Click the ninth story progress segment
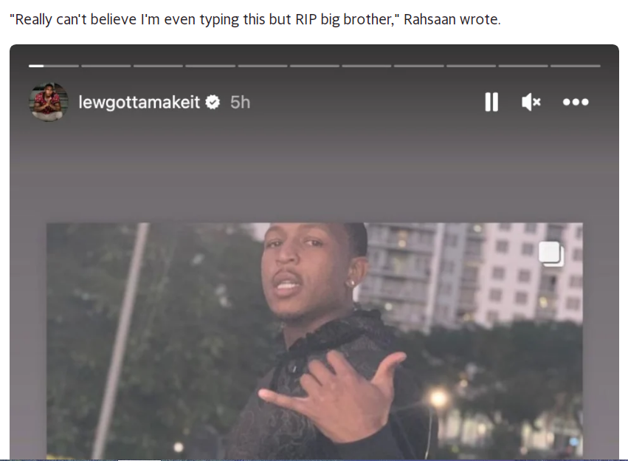 tap(472, 66)
